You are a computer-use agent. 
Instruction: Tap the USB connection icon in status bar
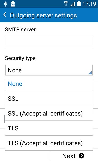(x=5, y=4)
